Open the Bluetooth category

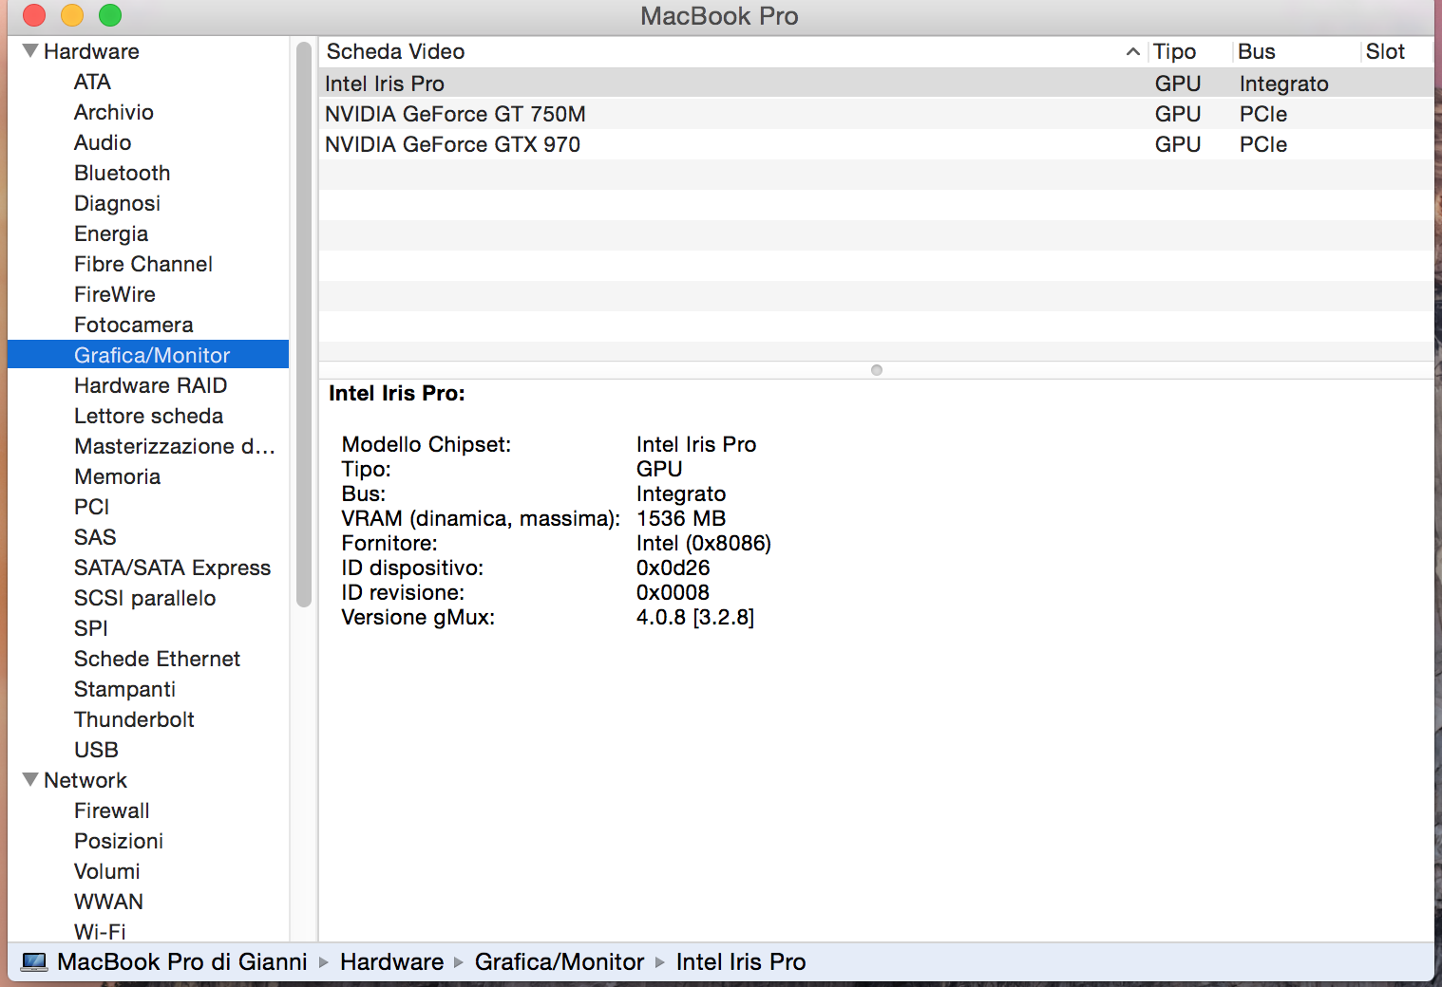123,173
